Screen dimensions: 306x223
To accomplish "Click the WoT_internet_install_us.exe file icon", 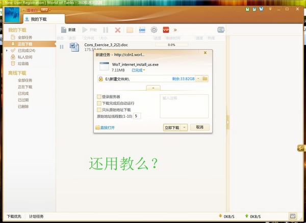I will click(x=104, y=66).
